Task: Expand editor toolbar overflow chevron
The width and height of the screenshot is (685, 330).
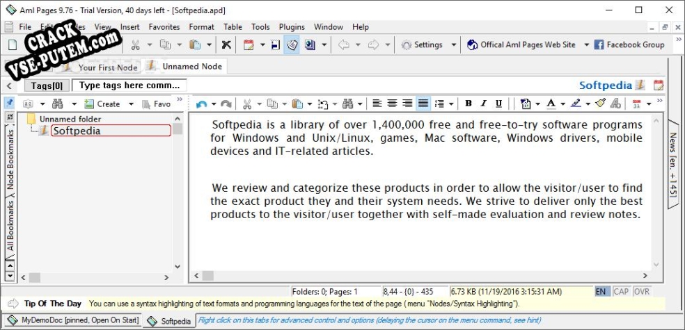Action: (x=659, y=101)
